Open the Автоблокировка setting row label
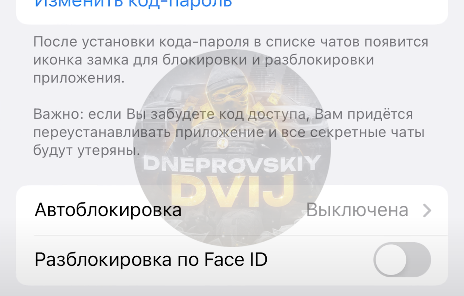The width and height of the screenshot is (464, 296). pyautogui.click(x=108, y=210)
